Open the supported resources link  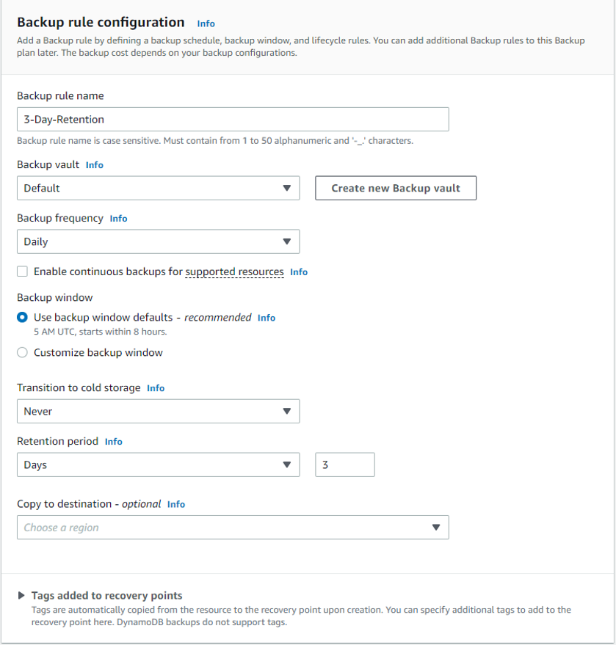click(234, 271)
